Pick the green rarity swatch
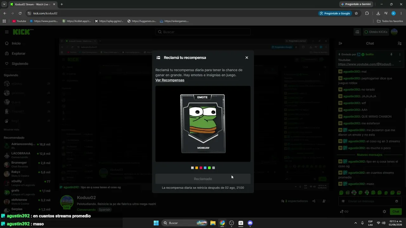The width and height of the screenshot is (406, 228). [209, 168]
